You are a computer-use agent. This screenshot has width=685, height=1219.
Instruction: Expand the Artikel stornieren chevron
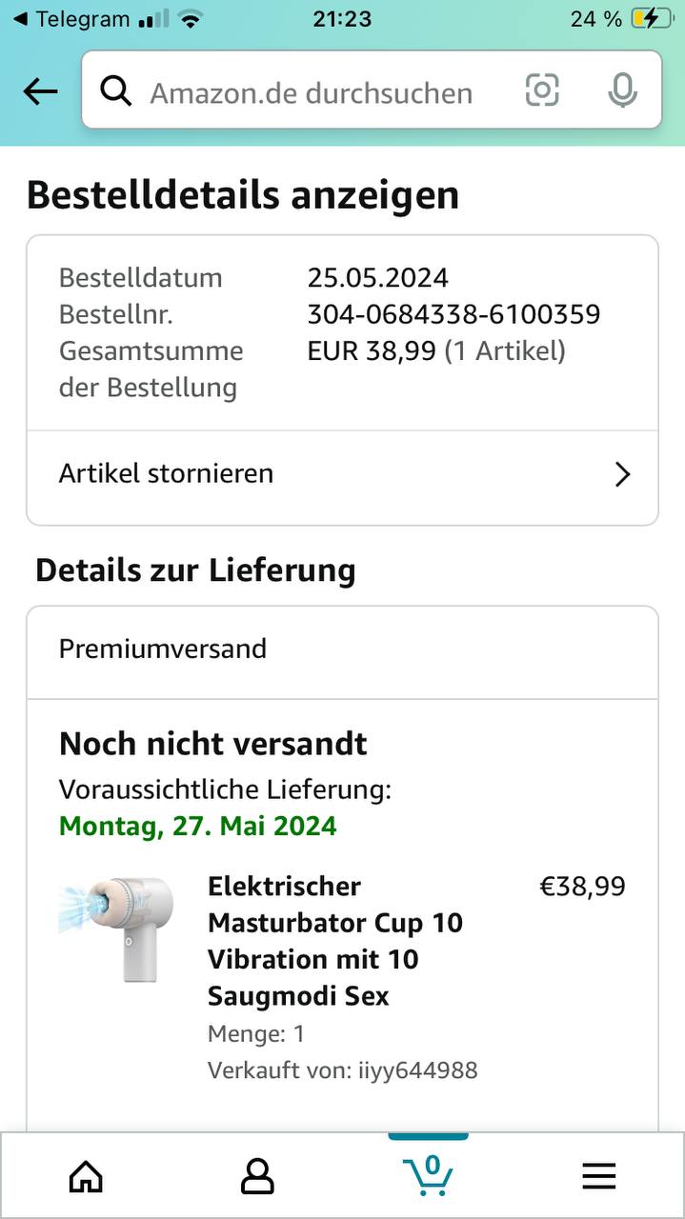623,474
